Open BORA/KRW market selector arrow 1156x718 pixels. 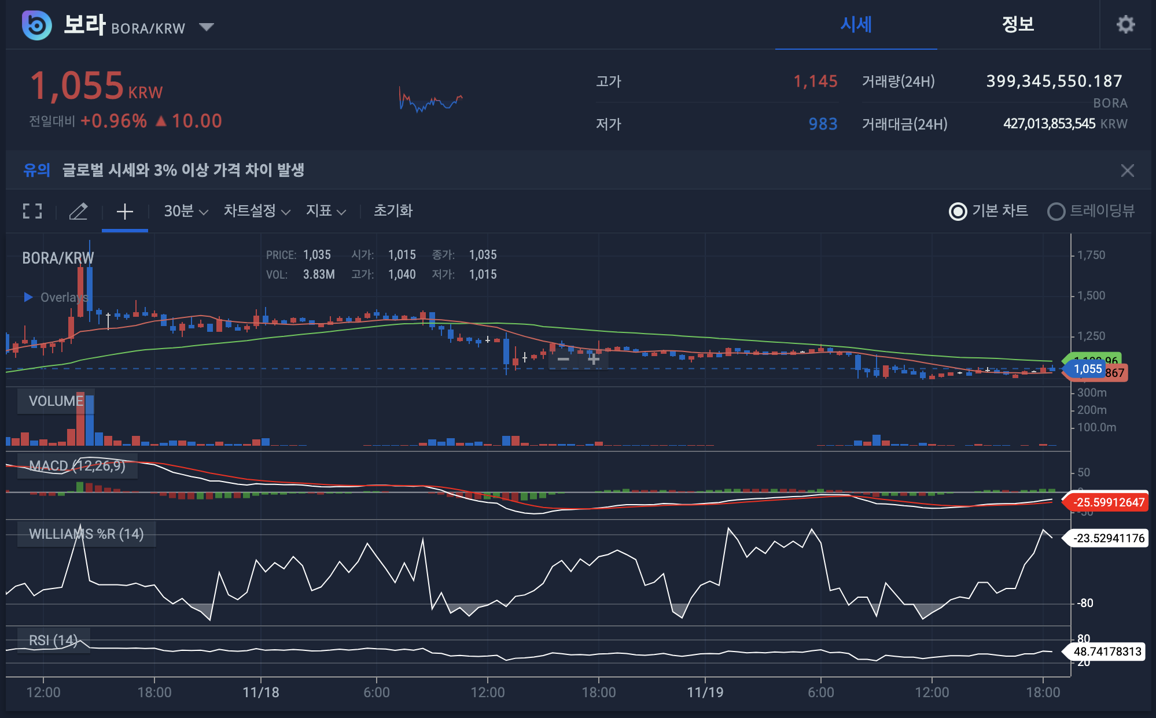(206, 27)
